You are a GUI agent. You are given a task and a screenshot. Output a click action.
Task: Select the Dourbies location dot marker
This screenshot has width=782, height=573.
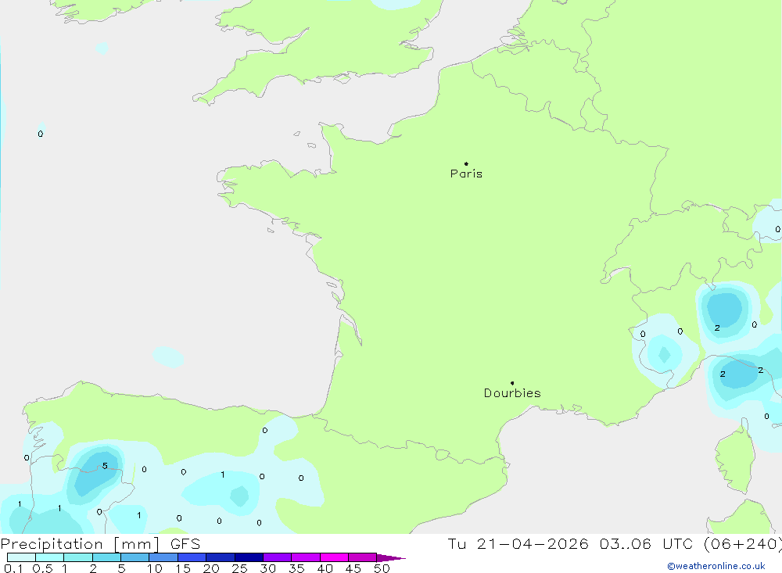tap(512, 383)
